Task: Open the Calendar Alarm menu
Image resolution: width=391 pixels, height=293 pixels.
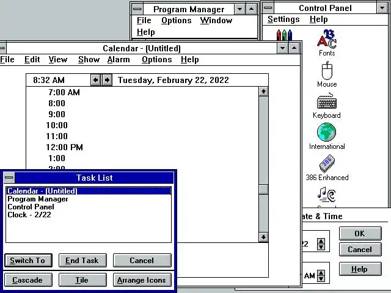Action: [119, 60]
